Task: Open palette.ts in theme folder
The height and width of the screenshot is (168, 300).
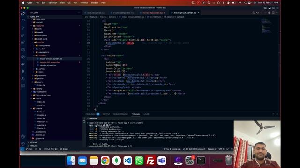Action: pos(54,125)
